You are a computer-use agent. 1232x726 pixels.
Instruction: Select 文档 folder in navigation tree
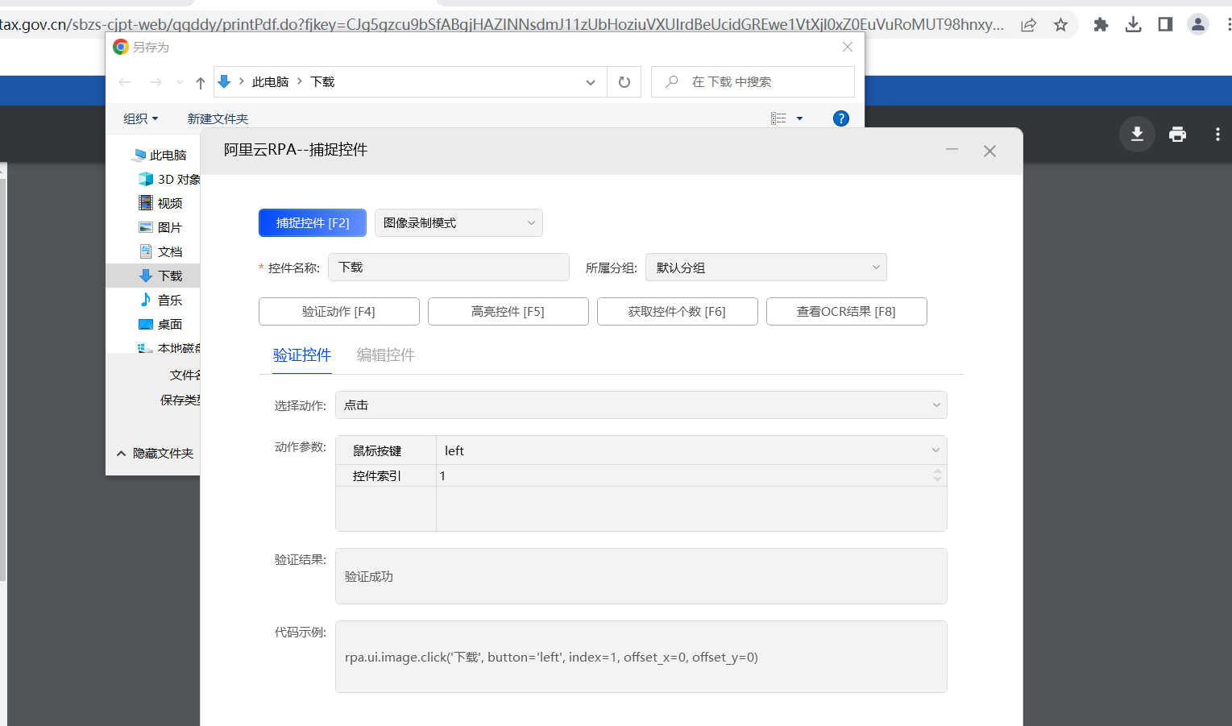[161, 252]
